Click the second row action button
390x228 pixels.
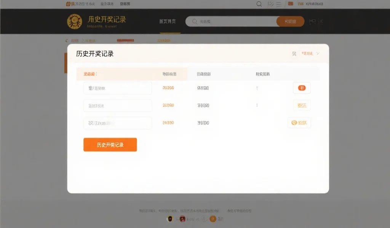(x=302, y=105)
